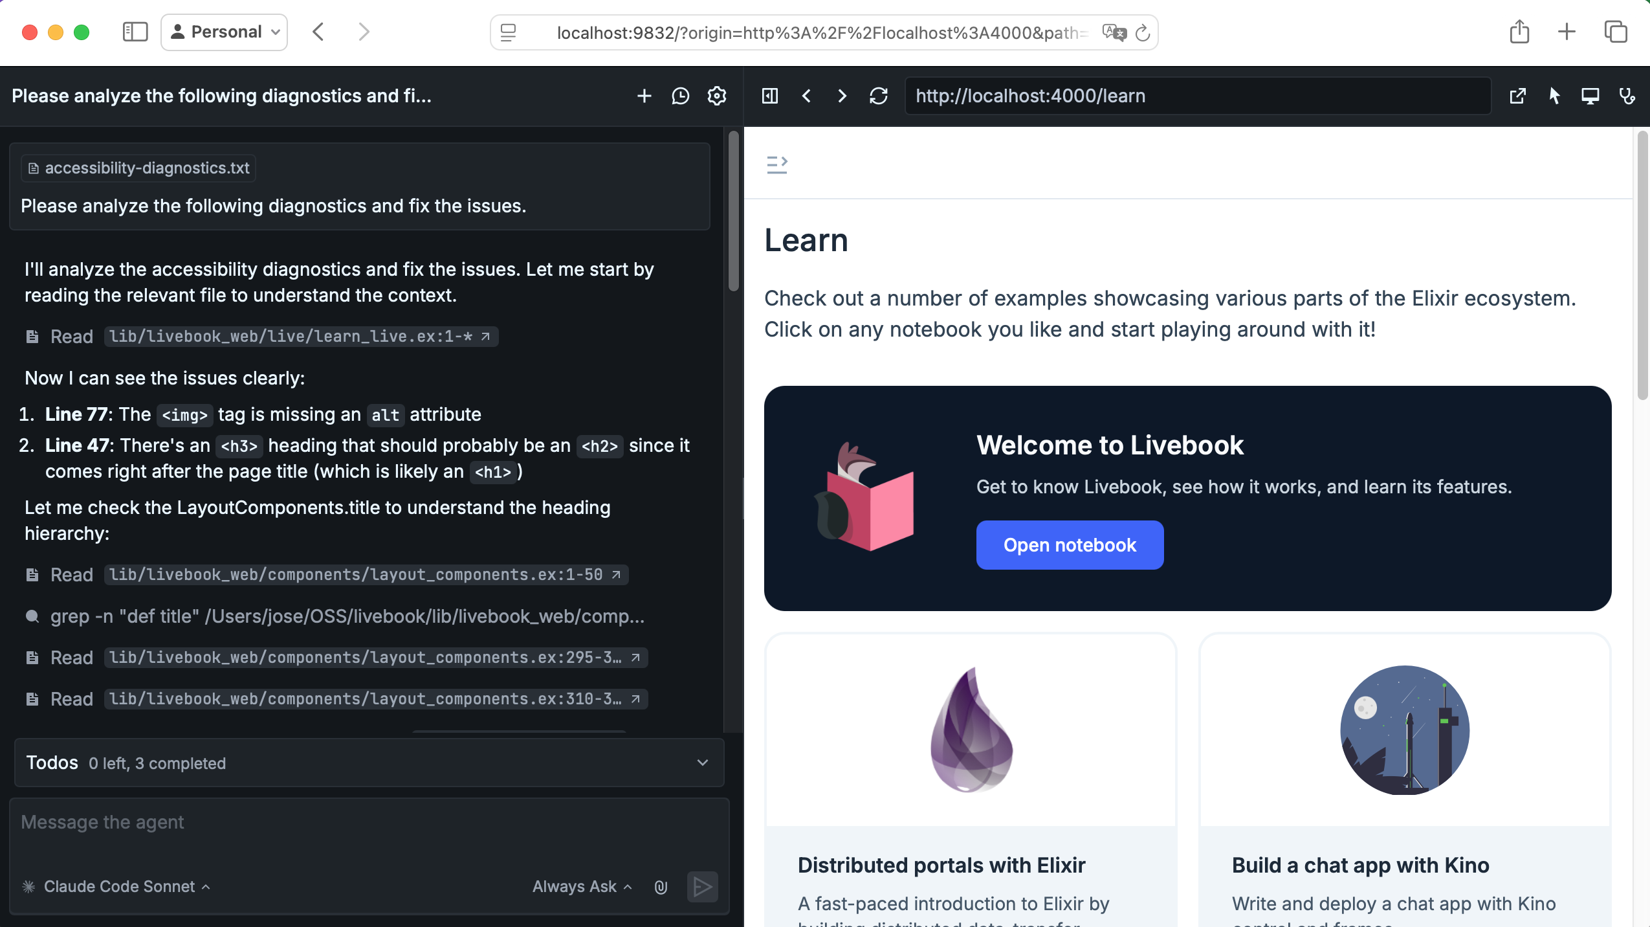The width and height of the screenshot is (1650, 927).
Task: Attach a file with paperclip icon
Action: tap(661, 887)
